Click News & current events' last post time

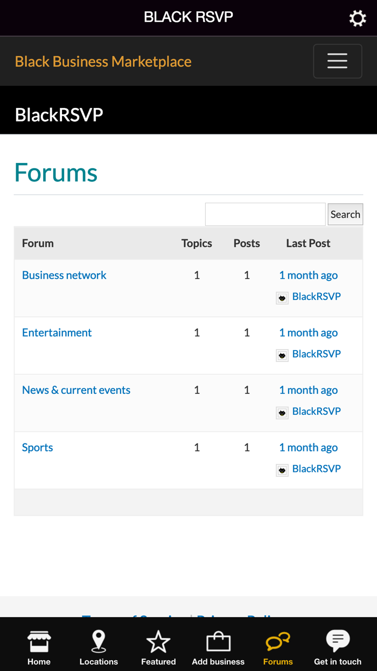(308, 390)
